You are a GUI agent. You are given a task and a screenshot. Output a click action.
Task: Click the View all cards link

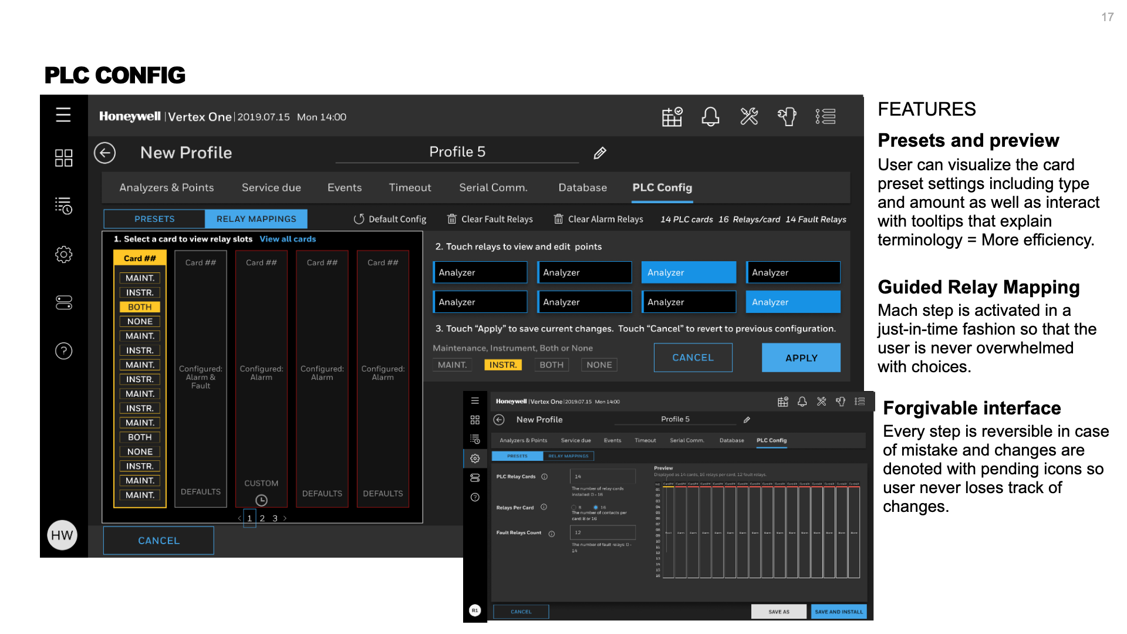[x=288, y=239]
